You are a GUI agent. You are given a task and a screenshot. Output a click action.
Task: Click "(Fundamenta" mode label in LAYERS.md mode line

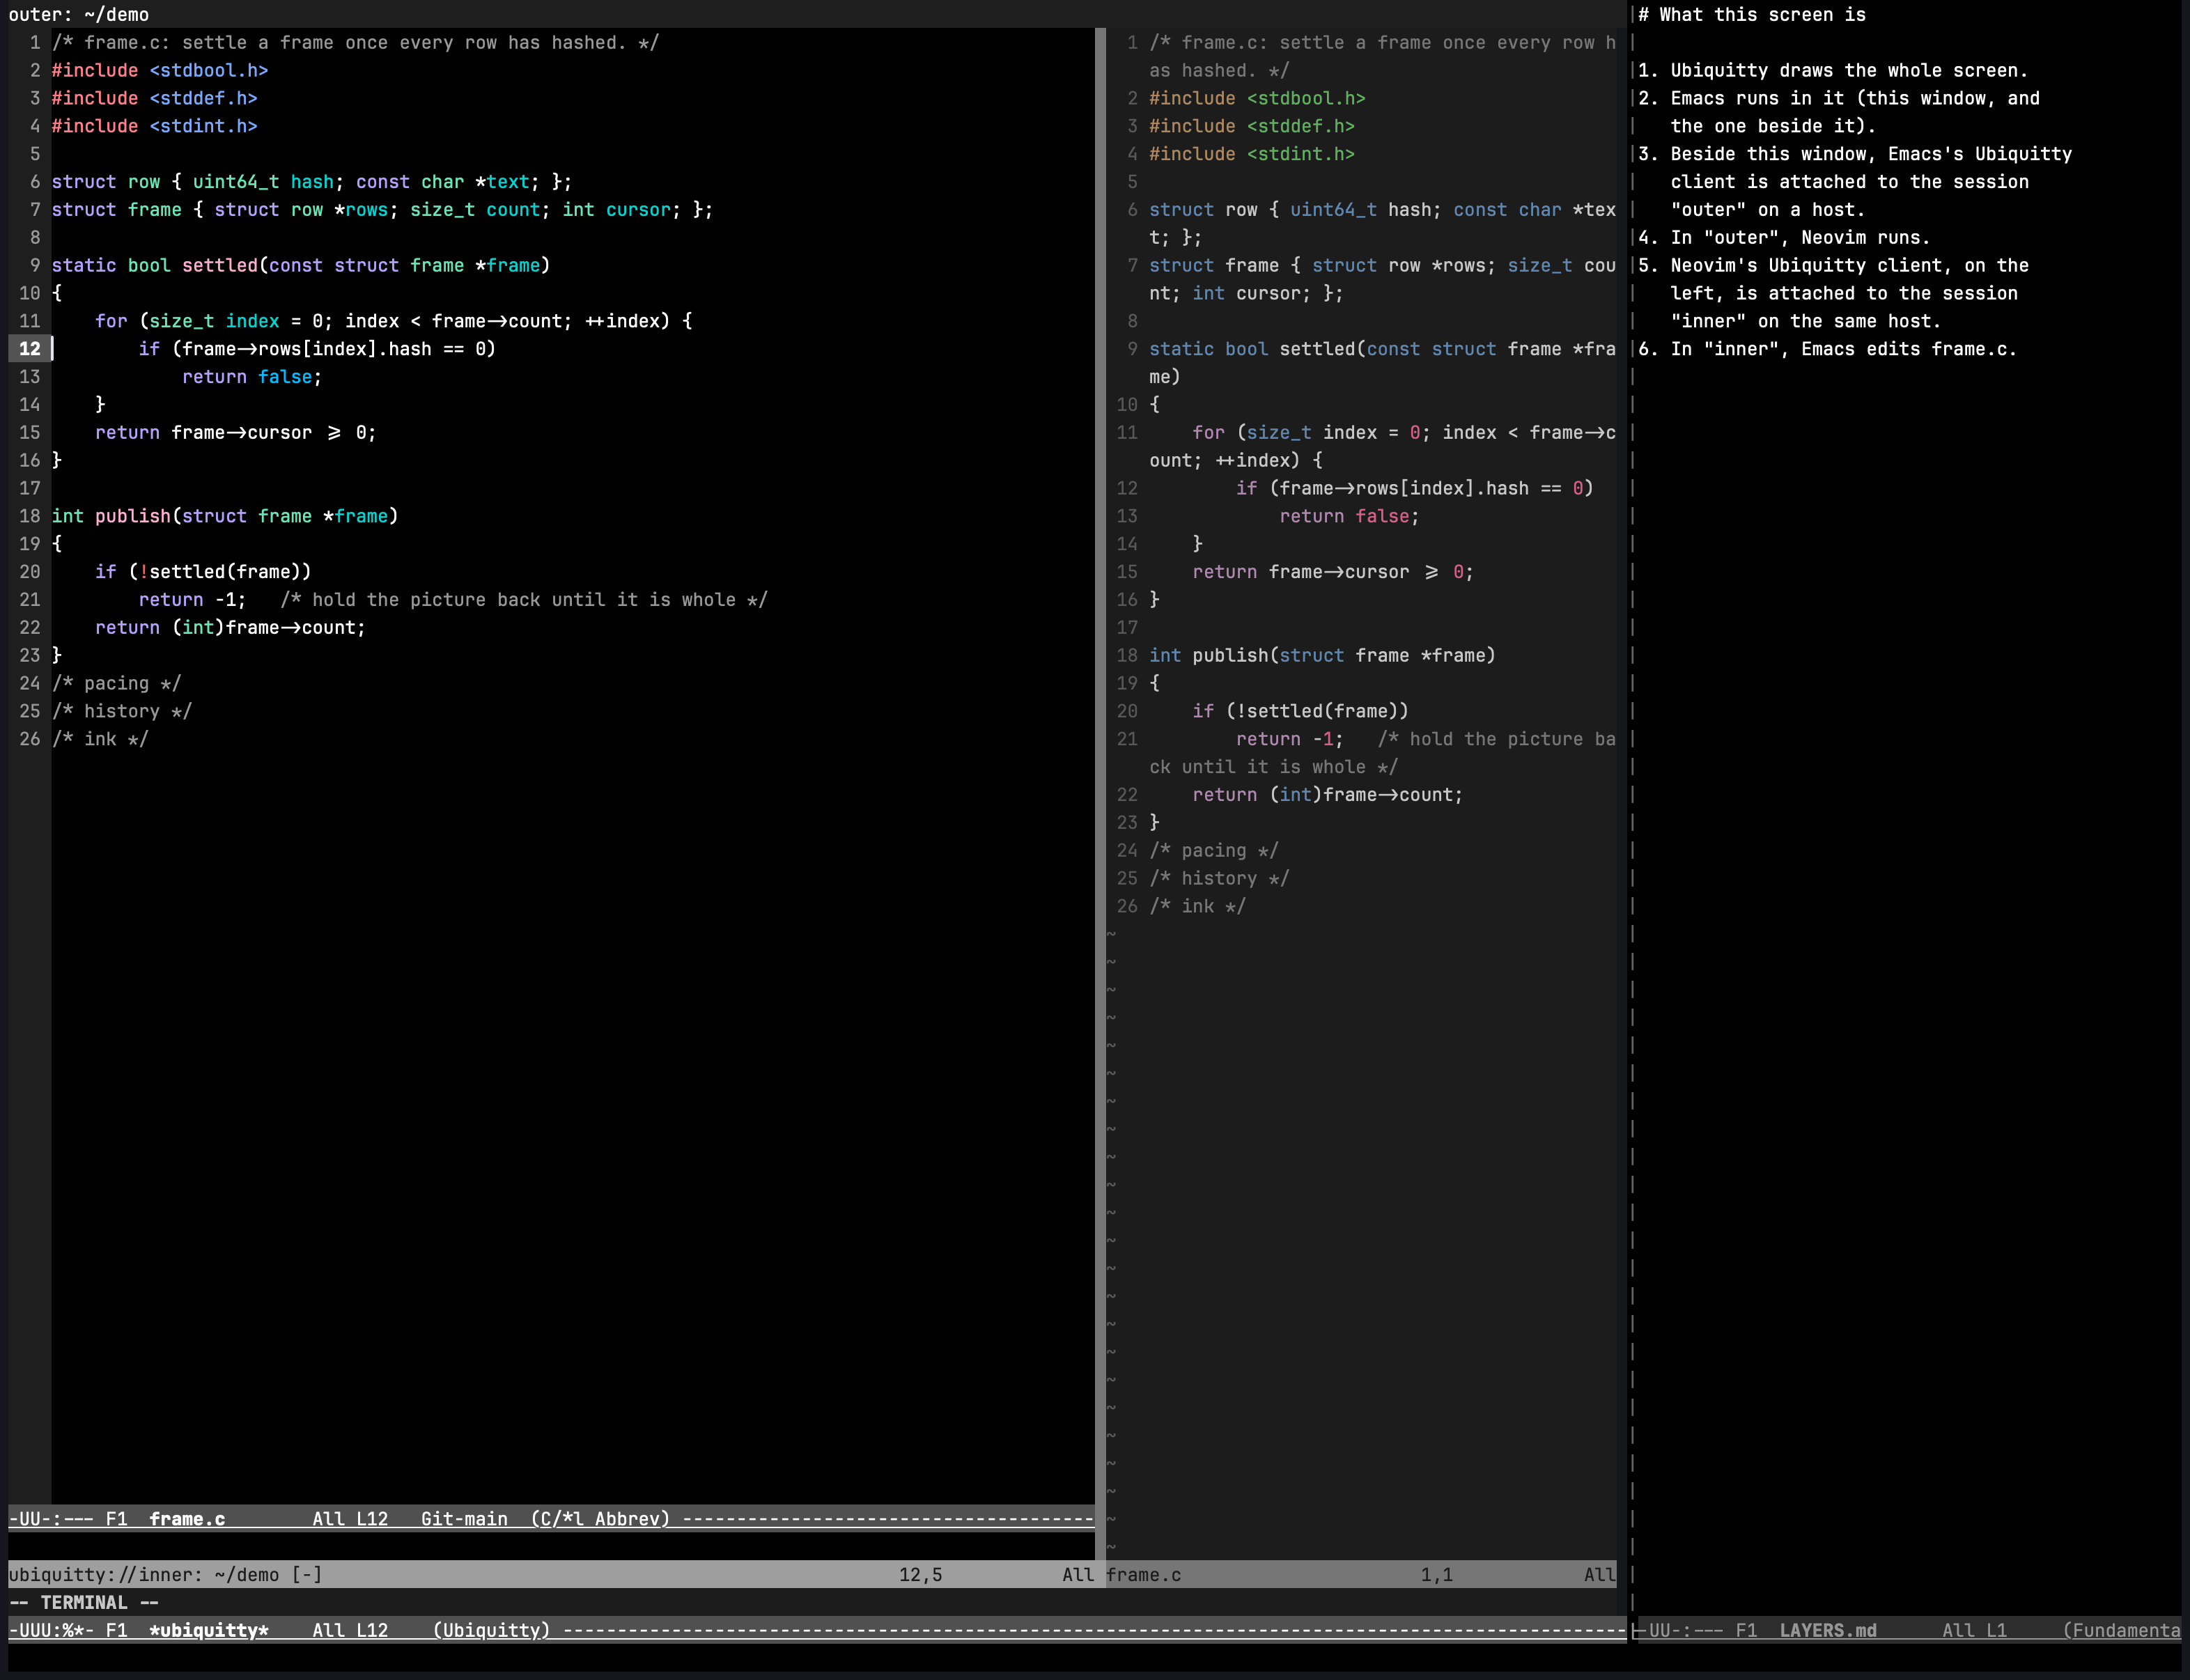2122,1630
